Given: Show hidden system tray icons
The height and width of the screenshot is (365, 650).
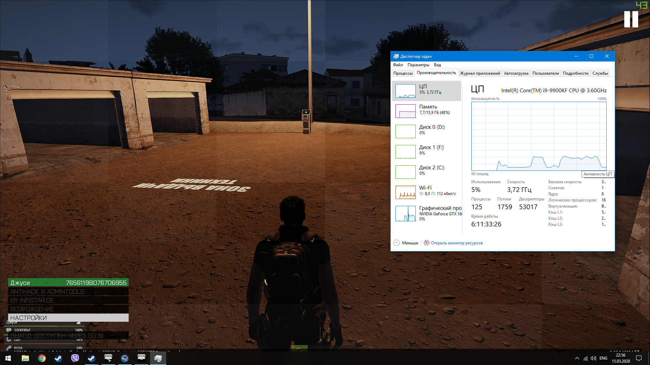Looking at the screenshot, I should coord(577,358).
